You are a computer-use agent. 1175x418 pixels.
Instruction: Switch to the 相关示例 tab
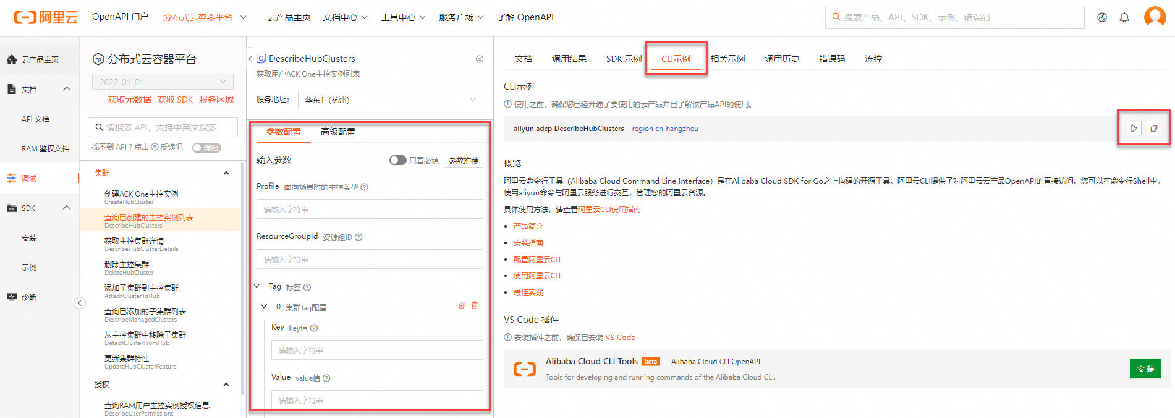(727, 59)
